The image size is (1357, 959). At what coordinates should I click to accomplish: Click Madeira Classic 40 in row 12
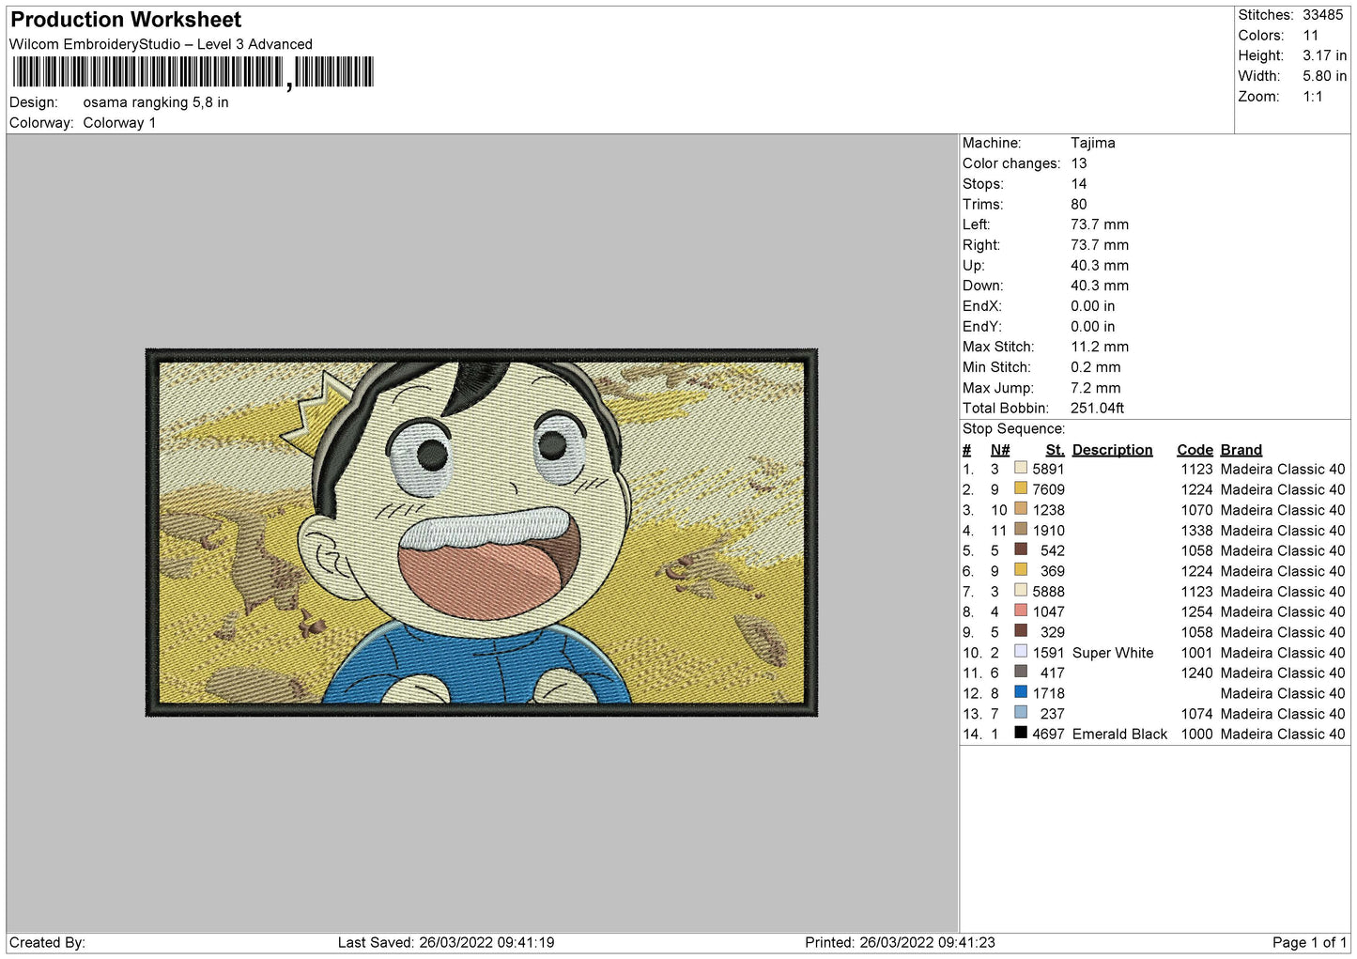coord(1283,693)
